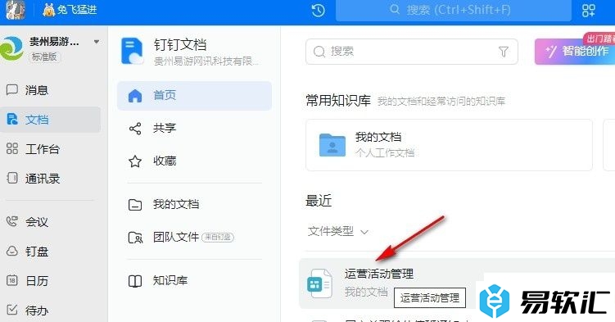
Task: Focus the document 搜索 input field
Action: coord(411,52)
